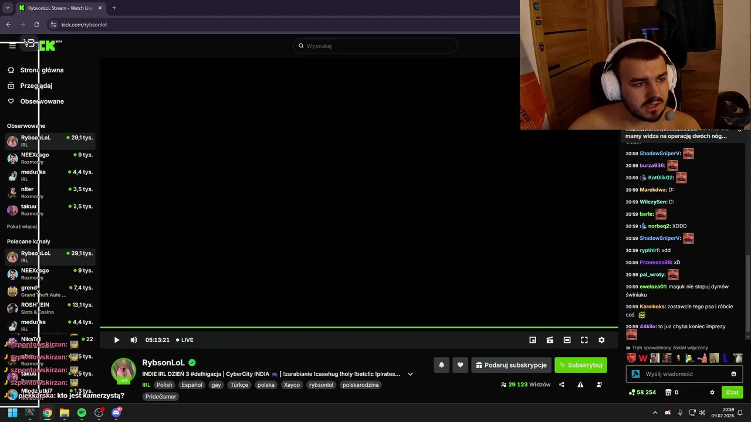The width and height of the screenshot is (751, 422).
Task: Reload the browser page
Action: tap(36, 25)
